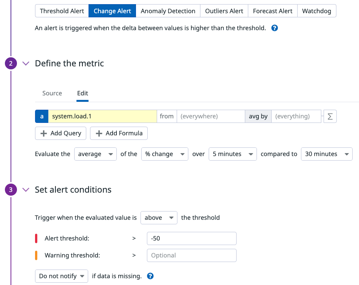
Task: Click the sigma aggregation icon
Action: (x=330, y=116)
